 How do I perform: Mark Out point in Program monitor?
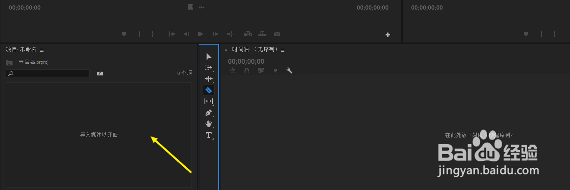555,34
